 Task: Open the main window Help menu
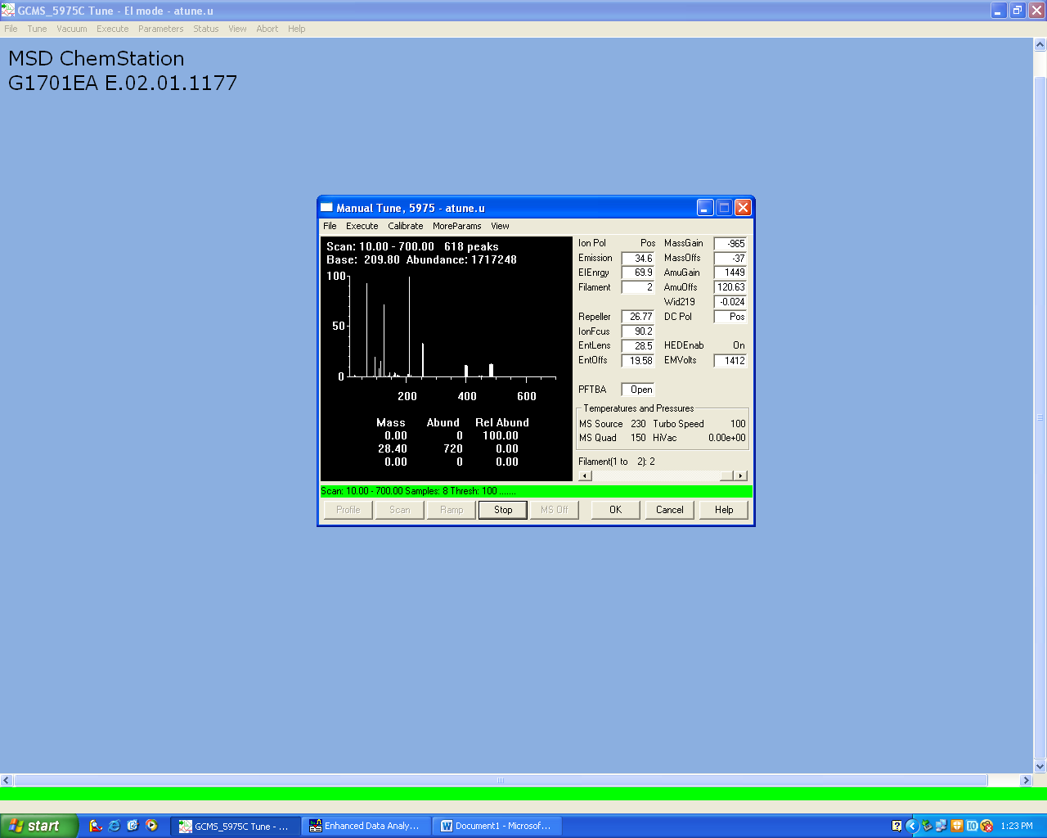click(x=297, y=29)
